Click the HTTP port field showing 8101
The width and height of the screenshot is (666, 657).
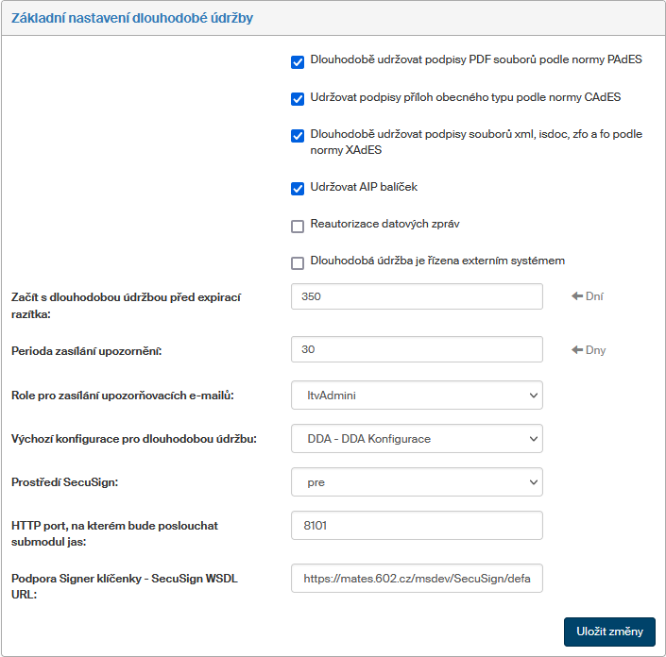(417, 525)
